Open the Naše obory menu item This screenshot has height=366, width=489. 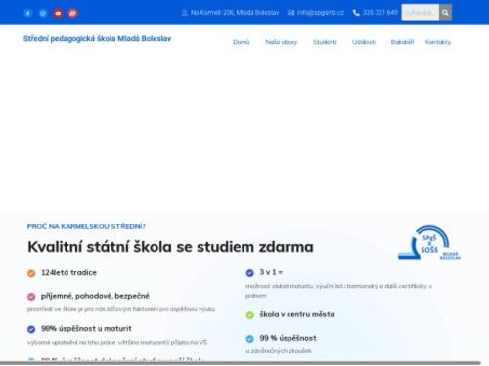282,42
